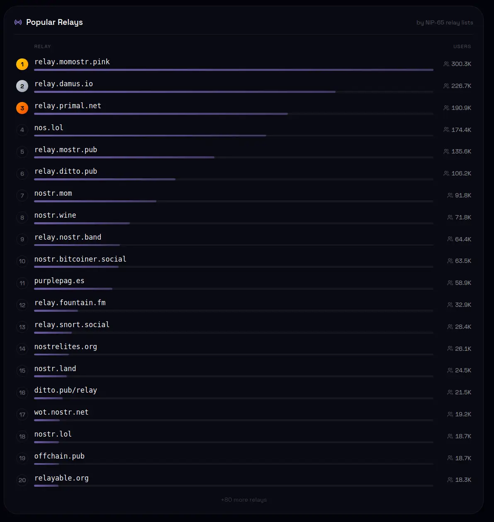The width and height of the screenshot is (494, 522).
Task: Click the relay.mostr.pub progress bar
Action: point(234,158)
